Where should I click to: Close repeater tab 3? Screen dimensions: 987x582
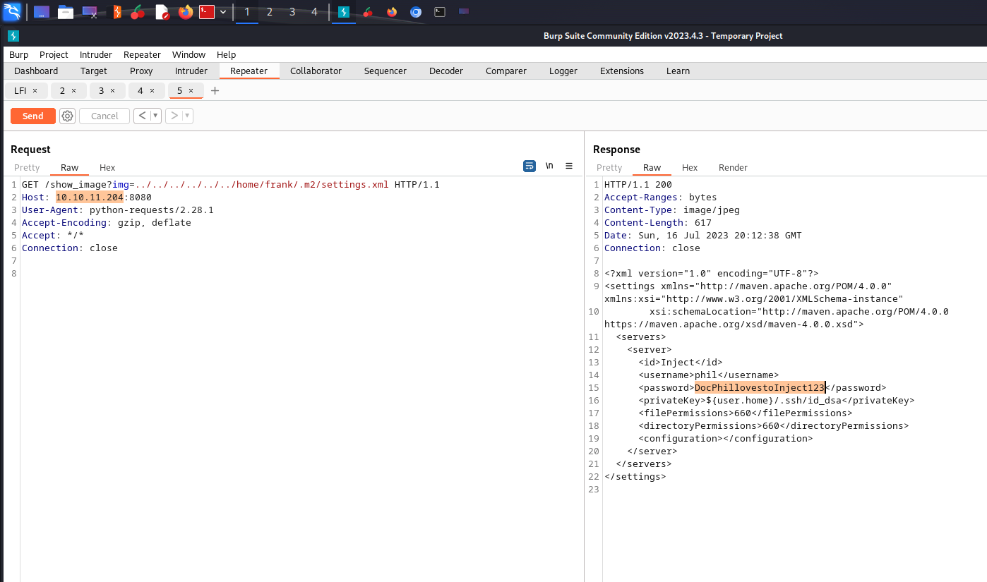pos(113,90)
